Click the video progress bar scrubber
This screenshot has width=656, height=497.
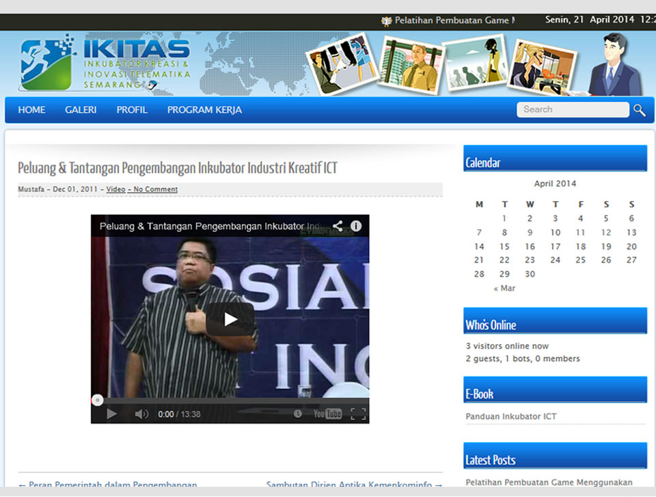tap(98, 400)
